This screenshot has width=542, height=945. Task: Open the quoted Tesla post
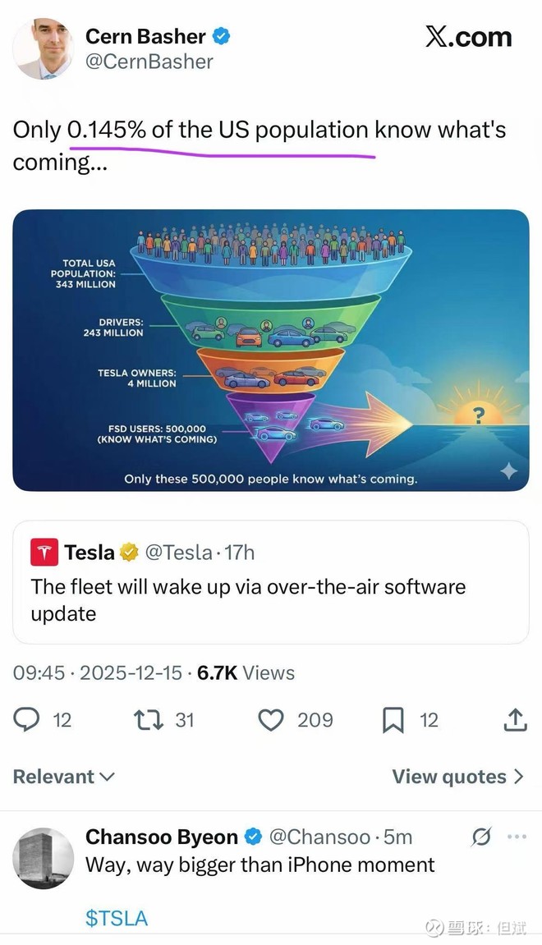(270, 599)
